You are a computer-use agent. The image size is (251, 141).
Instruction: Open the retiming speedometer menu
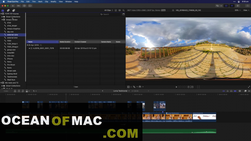140,87
